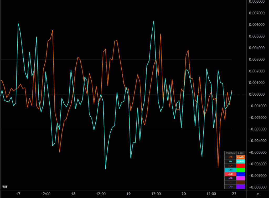Click the NZD magenta color swatch

(x=241, y=178)
